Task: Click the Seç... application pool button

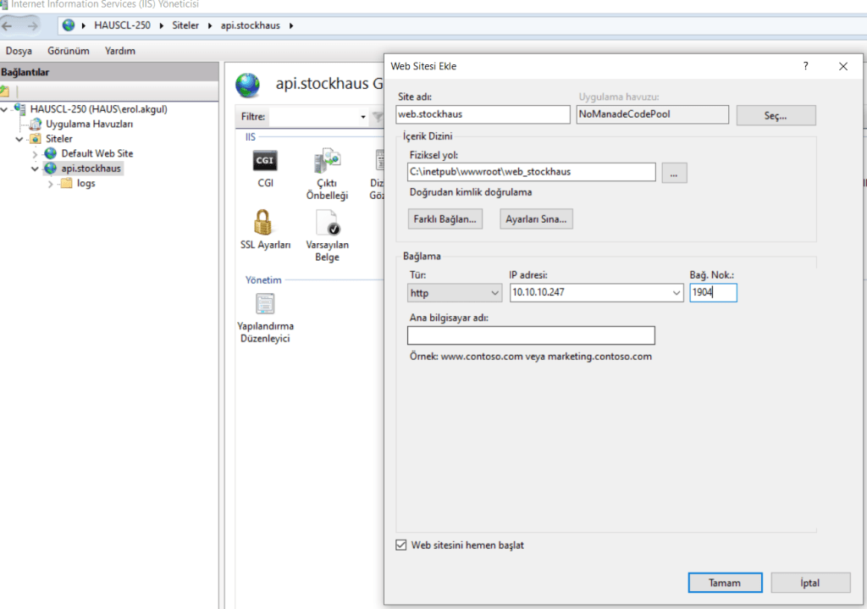Action: 776,115
